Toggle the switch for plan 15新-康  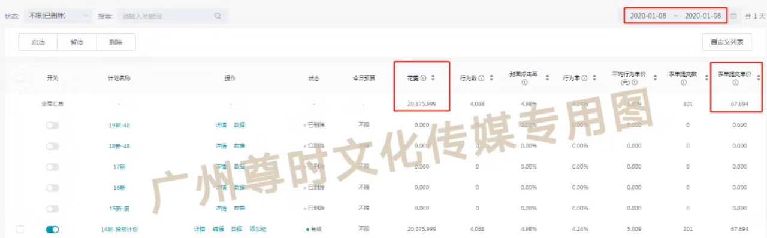pyautogui.click(x=53, y=208)
